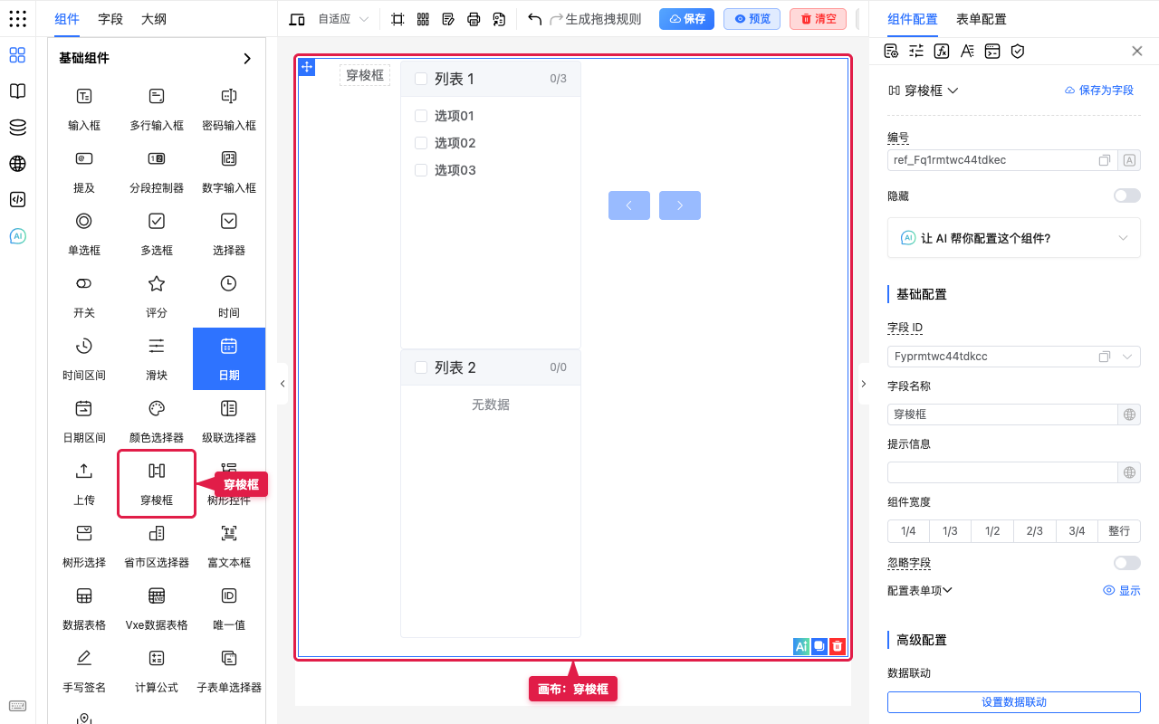Screen dimensions: 1159x724
Task: Click the 设置数据联动 button
Action: (x=1014, y=702)
